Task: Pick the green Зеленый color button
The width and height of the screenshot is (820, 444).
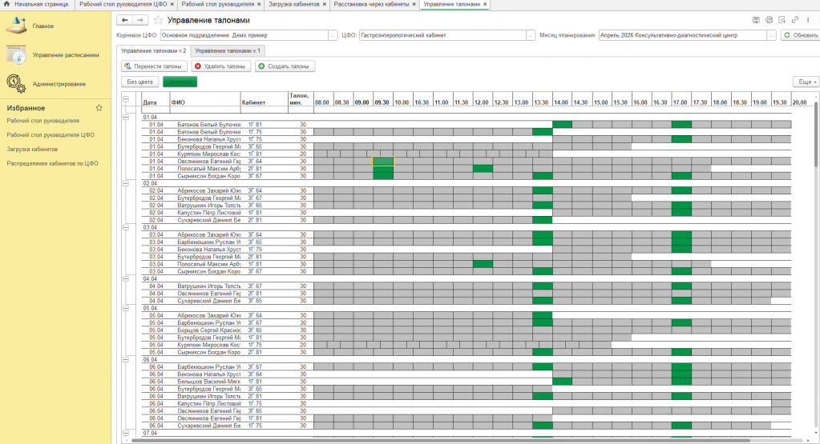Action: [x=180, y=82]
